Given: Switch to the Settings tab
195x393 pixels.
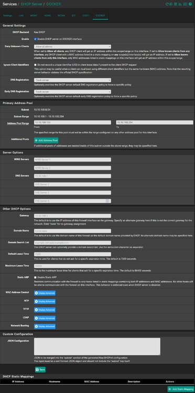Looking at the screenshot, I should pos(7,16).
